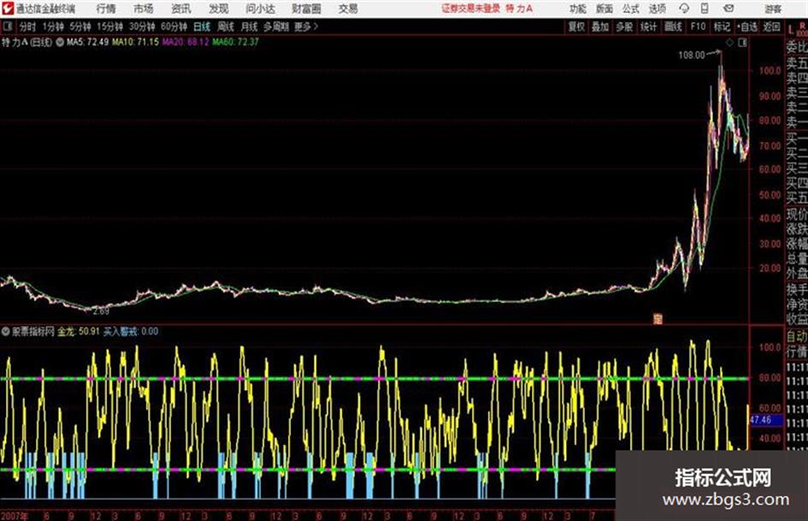Click the orange event marker on the chart

(x=658, y=318)
